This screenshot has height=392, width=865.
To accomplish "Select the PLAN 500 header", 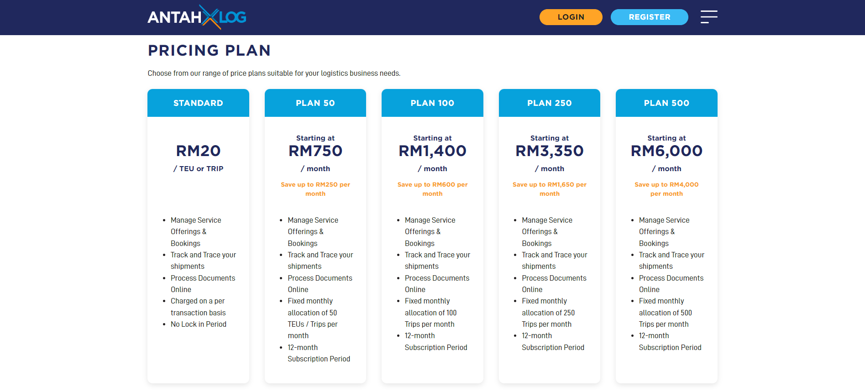I will [x=666, y=103].
